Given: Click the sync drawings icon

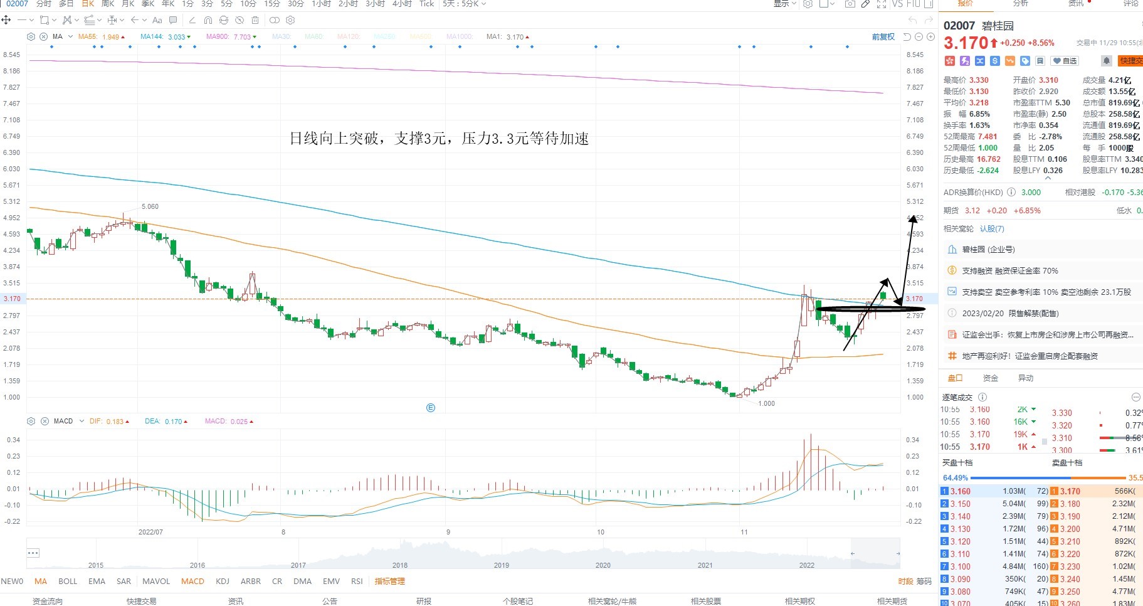Looking at the screenshot, I should (x=224, y=20).
